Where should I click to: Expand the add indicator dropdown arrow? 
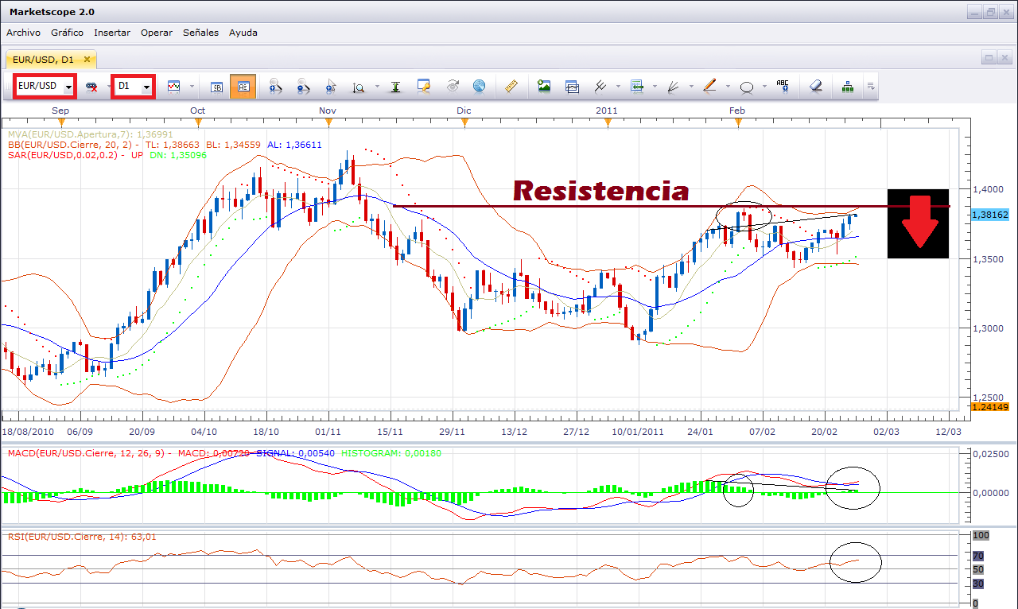[x=655, y=87]
